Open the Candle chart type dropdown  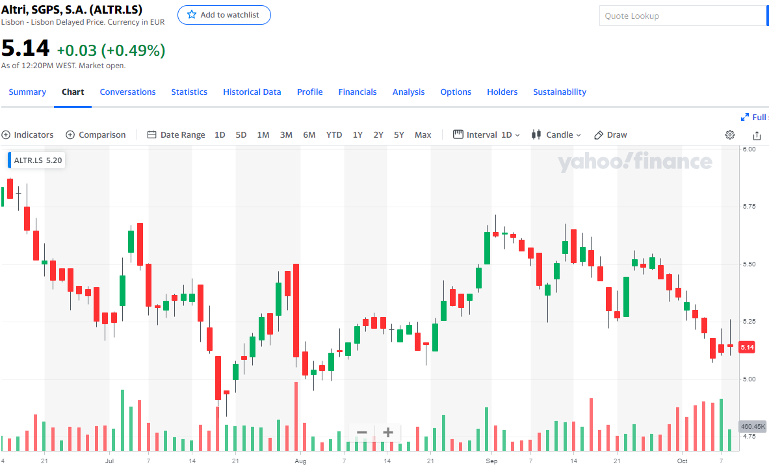(556, 135)
